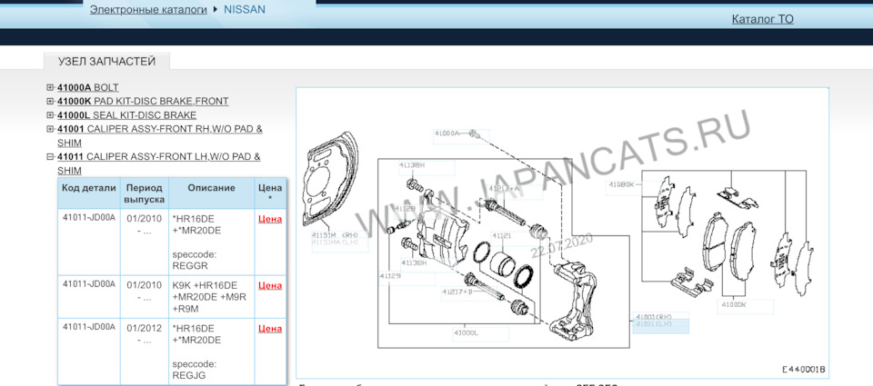Go to Электронные каталоги in the breadcrumb
Viewport: 873px width, 386px height.
tap(148, 10)
